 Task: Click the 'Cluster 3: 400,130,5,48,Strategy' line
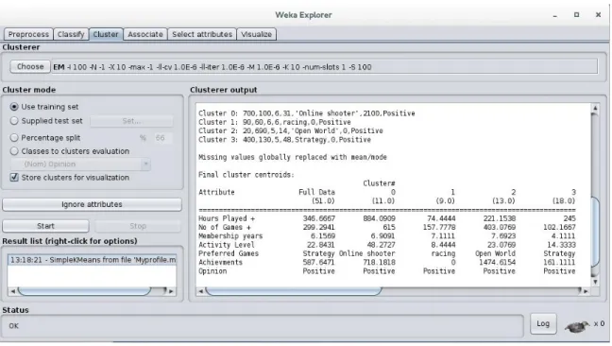point(284,139)
